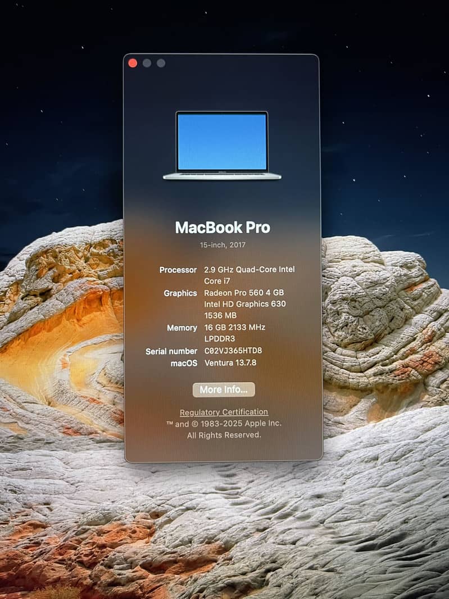Click the "LPDDR3" memory type text
Image resolution: width=449 pixels, height=599 pixels.
[220, 339]
